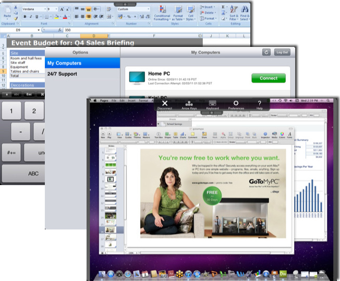
Task: Collapse the School Savings sheet triangle
Action: point(159,124)
